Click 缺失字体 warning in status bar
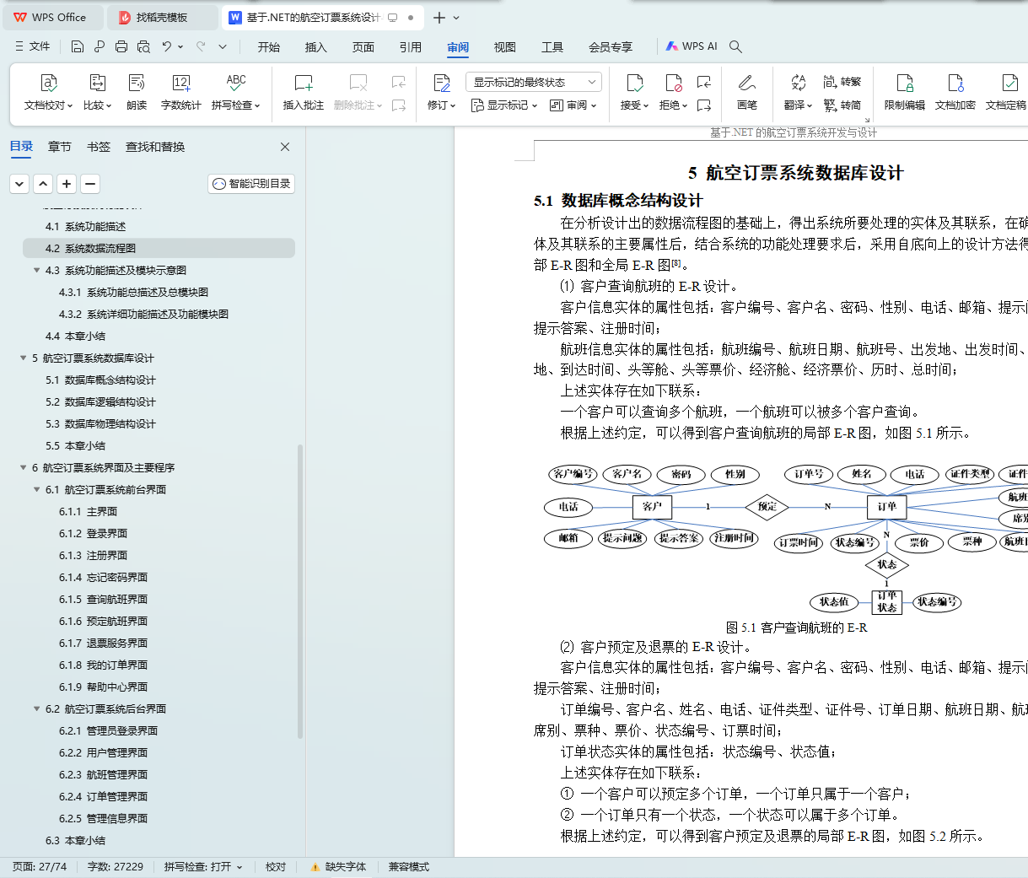1028x878 pixels. (x=338, y=867)
